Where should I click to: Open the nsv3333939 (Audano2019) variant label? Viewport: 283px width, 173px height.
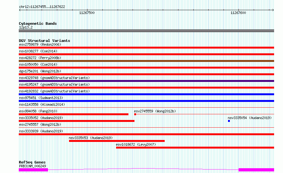(41, 131)
